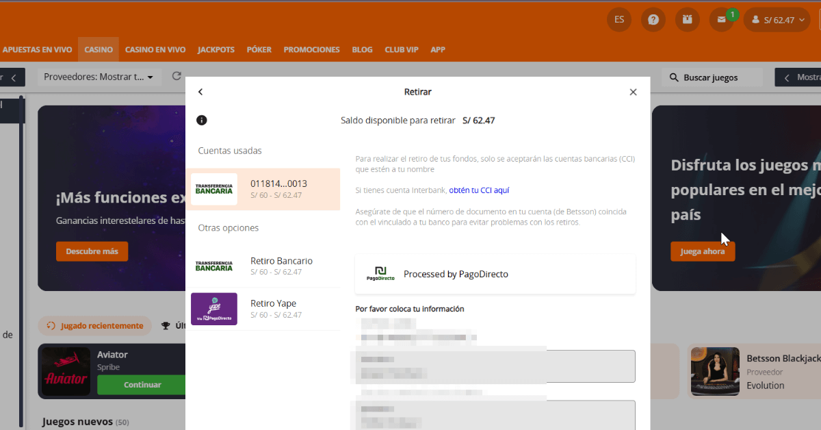The height and width of the screenshot is (430, 821).
Task: Click the search magnifier in Buscar juegos
Action: 674,77
